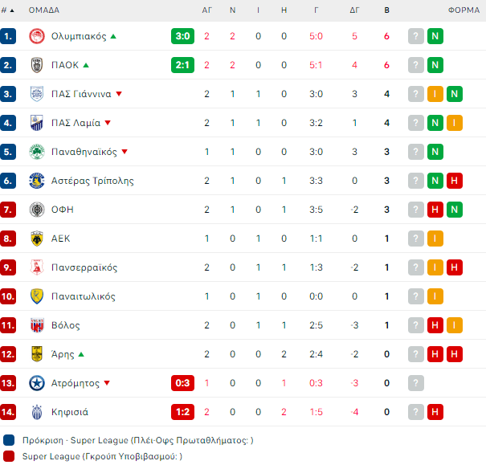
Task: Click the PAOK club logo
Action: (36, 65)
